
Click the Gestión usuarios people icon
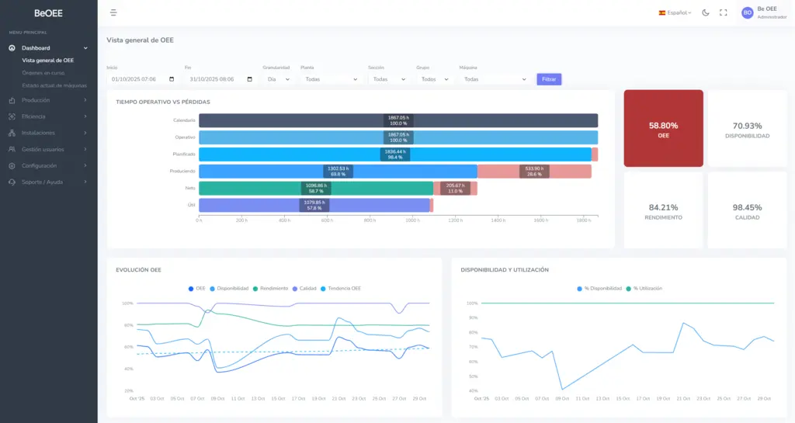tap(12, 150)
